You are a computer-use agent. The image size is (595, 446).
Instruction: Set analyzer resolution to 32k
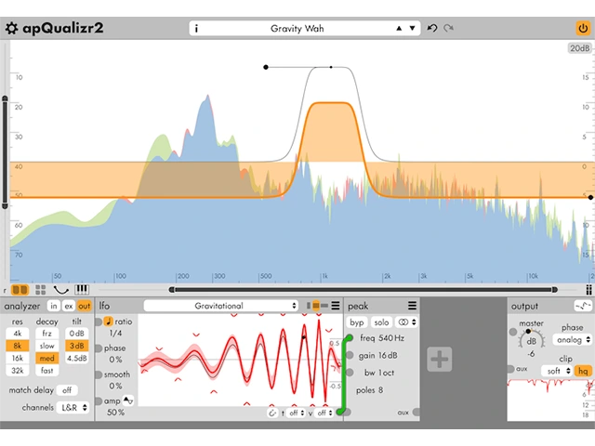[18, 371]
